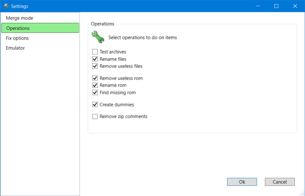Click the Cancel button
The image size is (305, 196).
pyautogui.click(x=280, y=182)
